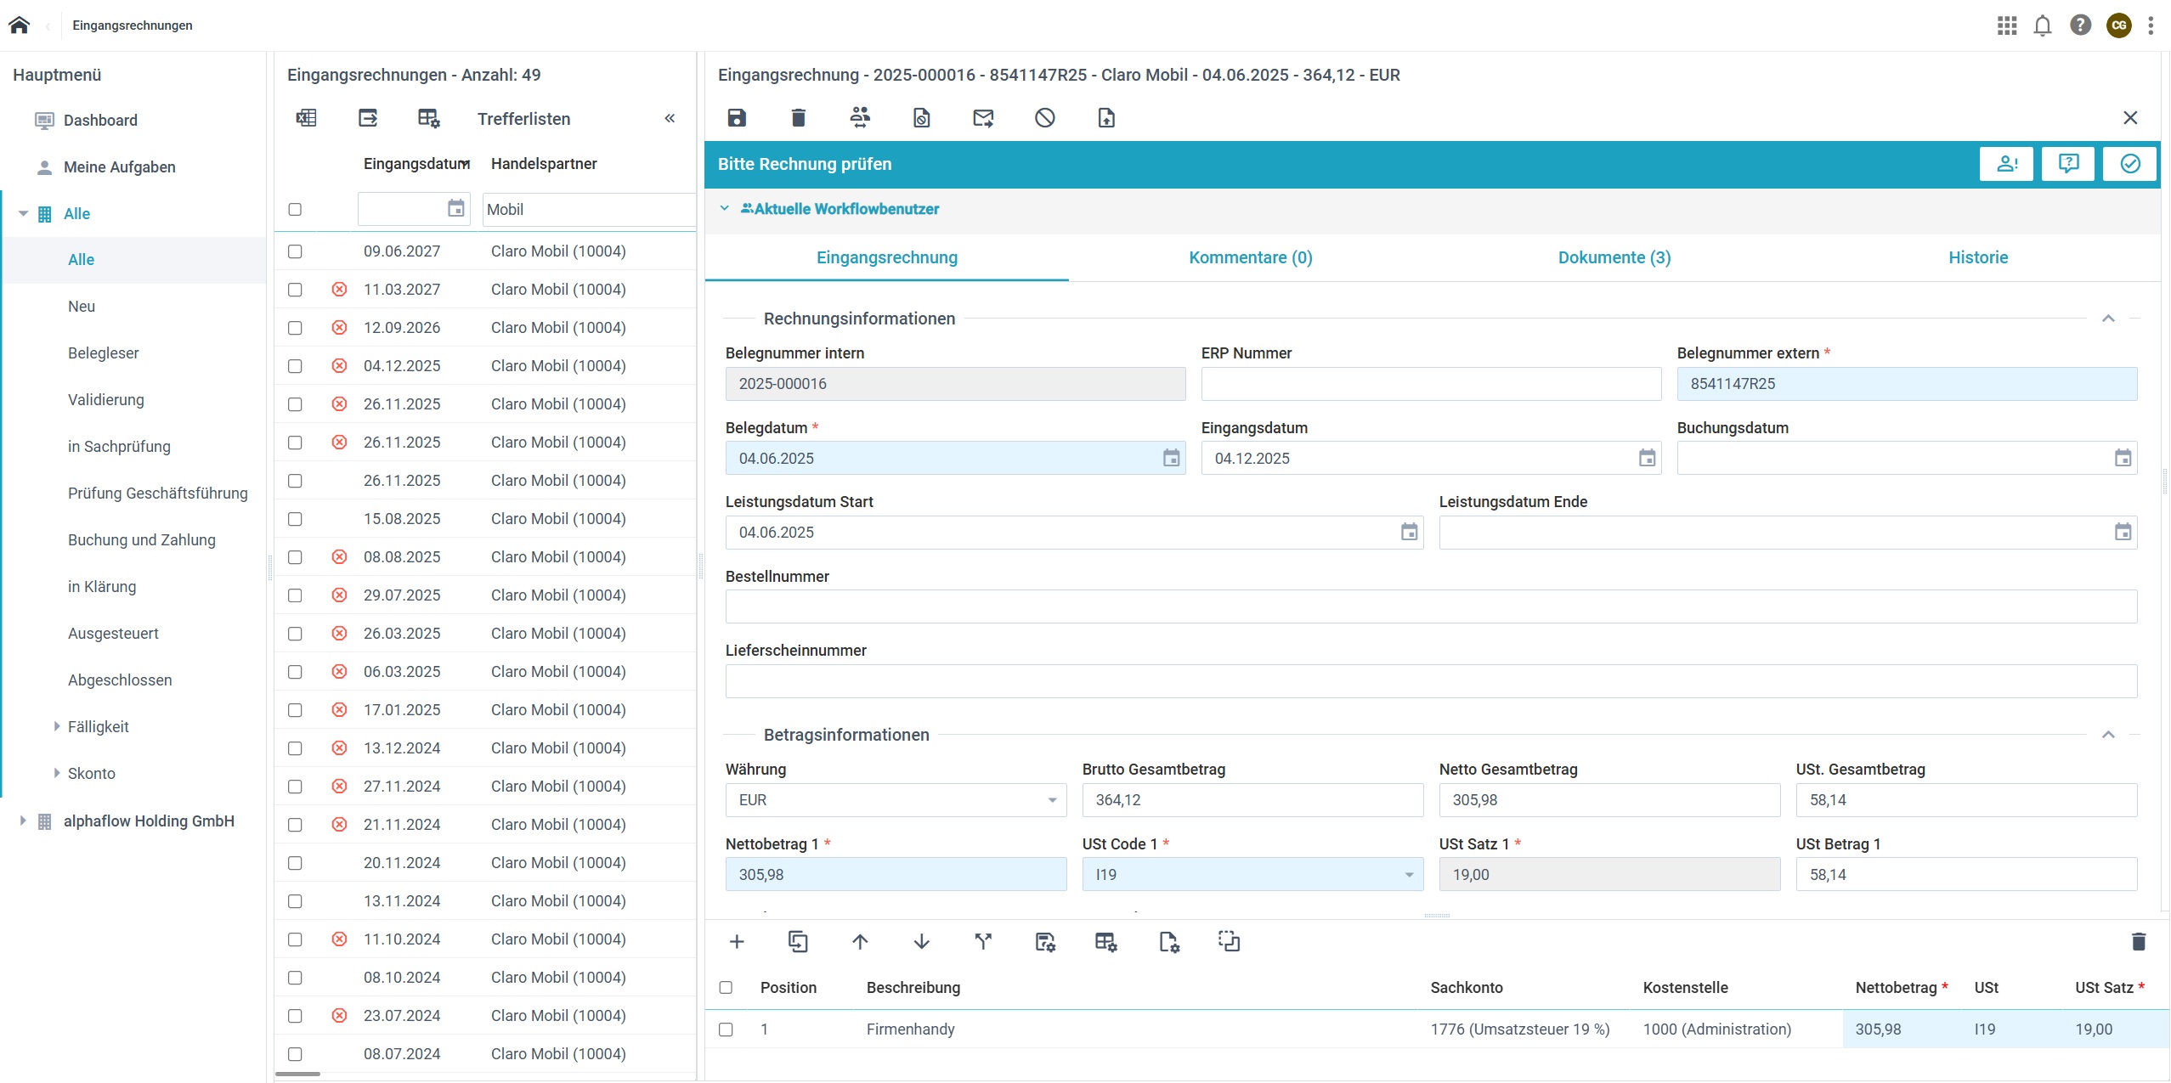Click the trash icon in invoice toolbar
This screenshot has height=1083, width=2171.
pyautogui.click(x=798, y=118)
